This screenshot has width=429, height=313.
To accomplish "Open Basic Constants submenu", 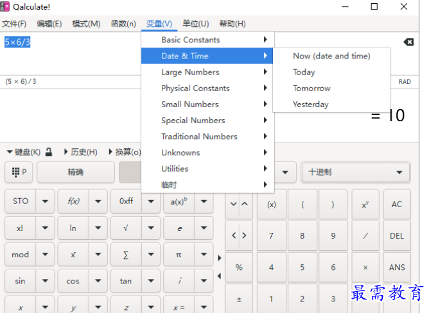I will tap(207, 40).
